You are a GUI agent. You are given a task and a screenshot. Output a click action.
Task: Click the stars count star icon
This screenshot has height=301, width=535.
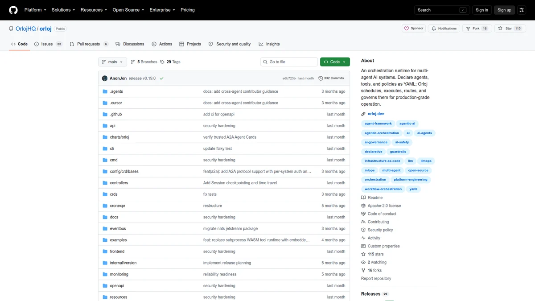point(363,254)
